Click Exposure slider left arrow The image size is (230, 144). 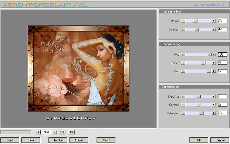pyautogui.click(x=183, y=96)
